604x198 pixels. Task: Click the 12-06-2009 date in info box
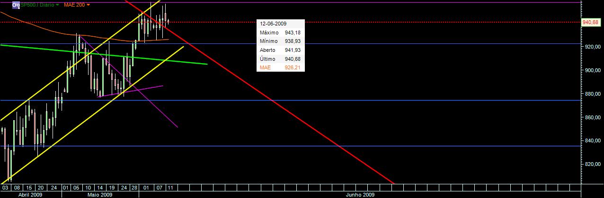click(x=273, y=23)
